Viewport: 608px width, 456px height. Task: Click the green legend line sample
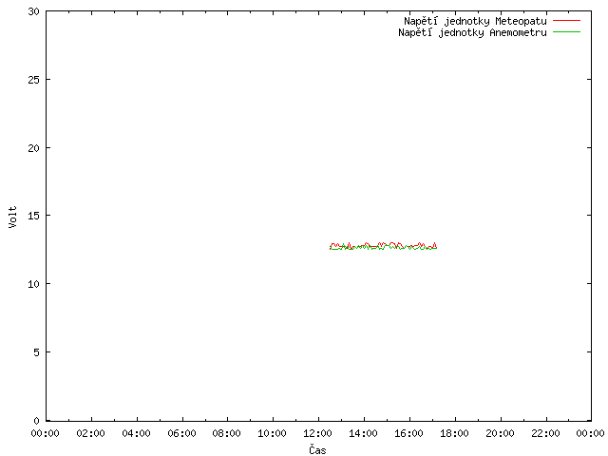pos(566,31)
